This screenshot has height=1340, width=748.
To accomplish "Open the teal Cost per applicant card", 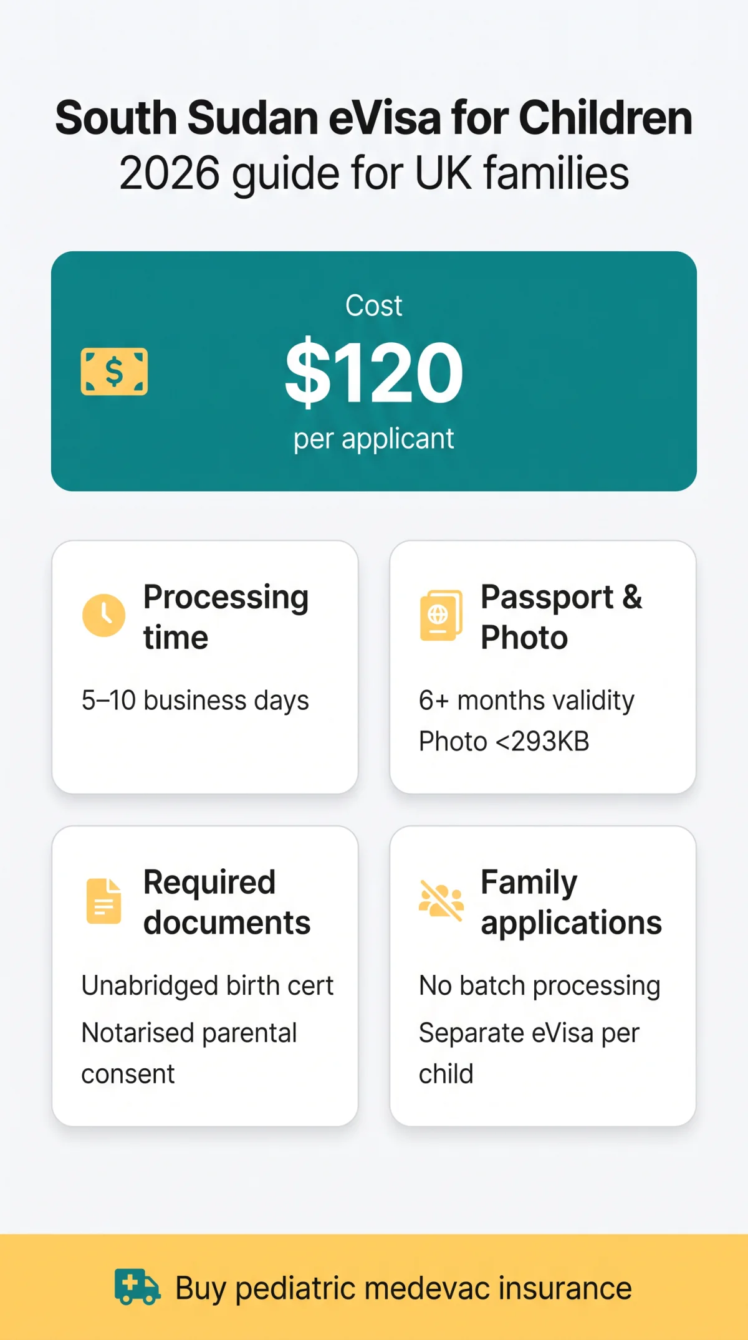I will (374, 371).
